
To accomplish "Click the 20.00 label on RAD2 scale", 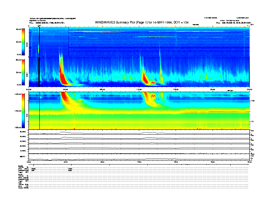I will pos(18,42).
